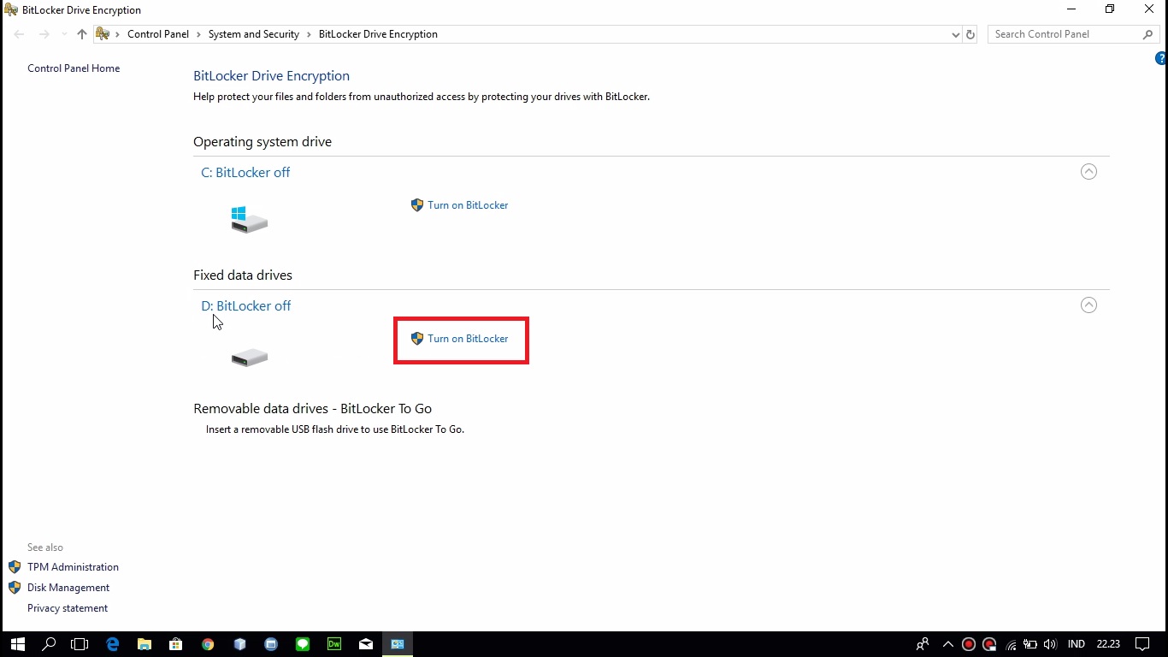Viewport: 1168px width, 657px height.
Task: Turn on BitLocker for the D: drive
Action: [x=468, y=339]
